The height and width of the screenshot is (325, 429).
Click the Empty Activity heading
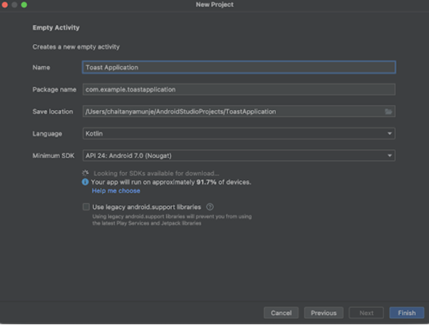[x=56, y=28]
